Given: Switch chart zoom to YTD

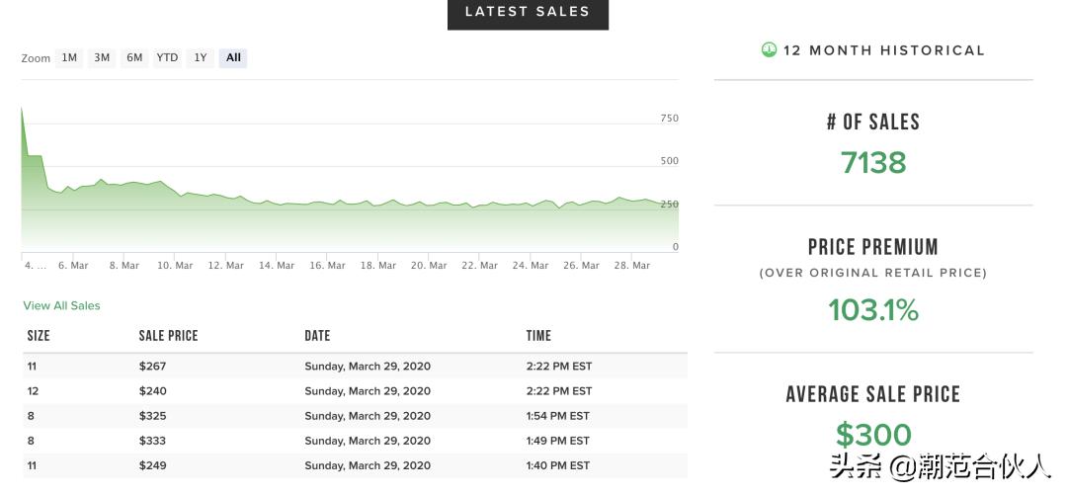Looking at the screenshot, I should [167, 58].
